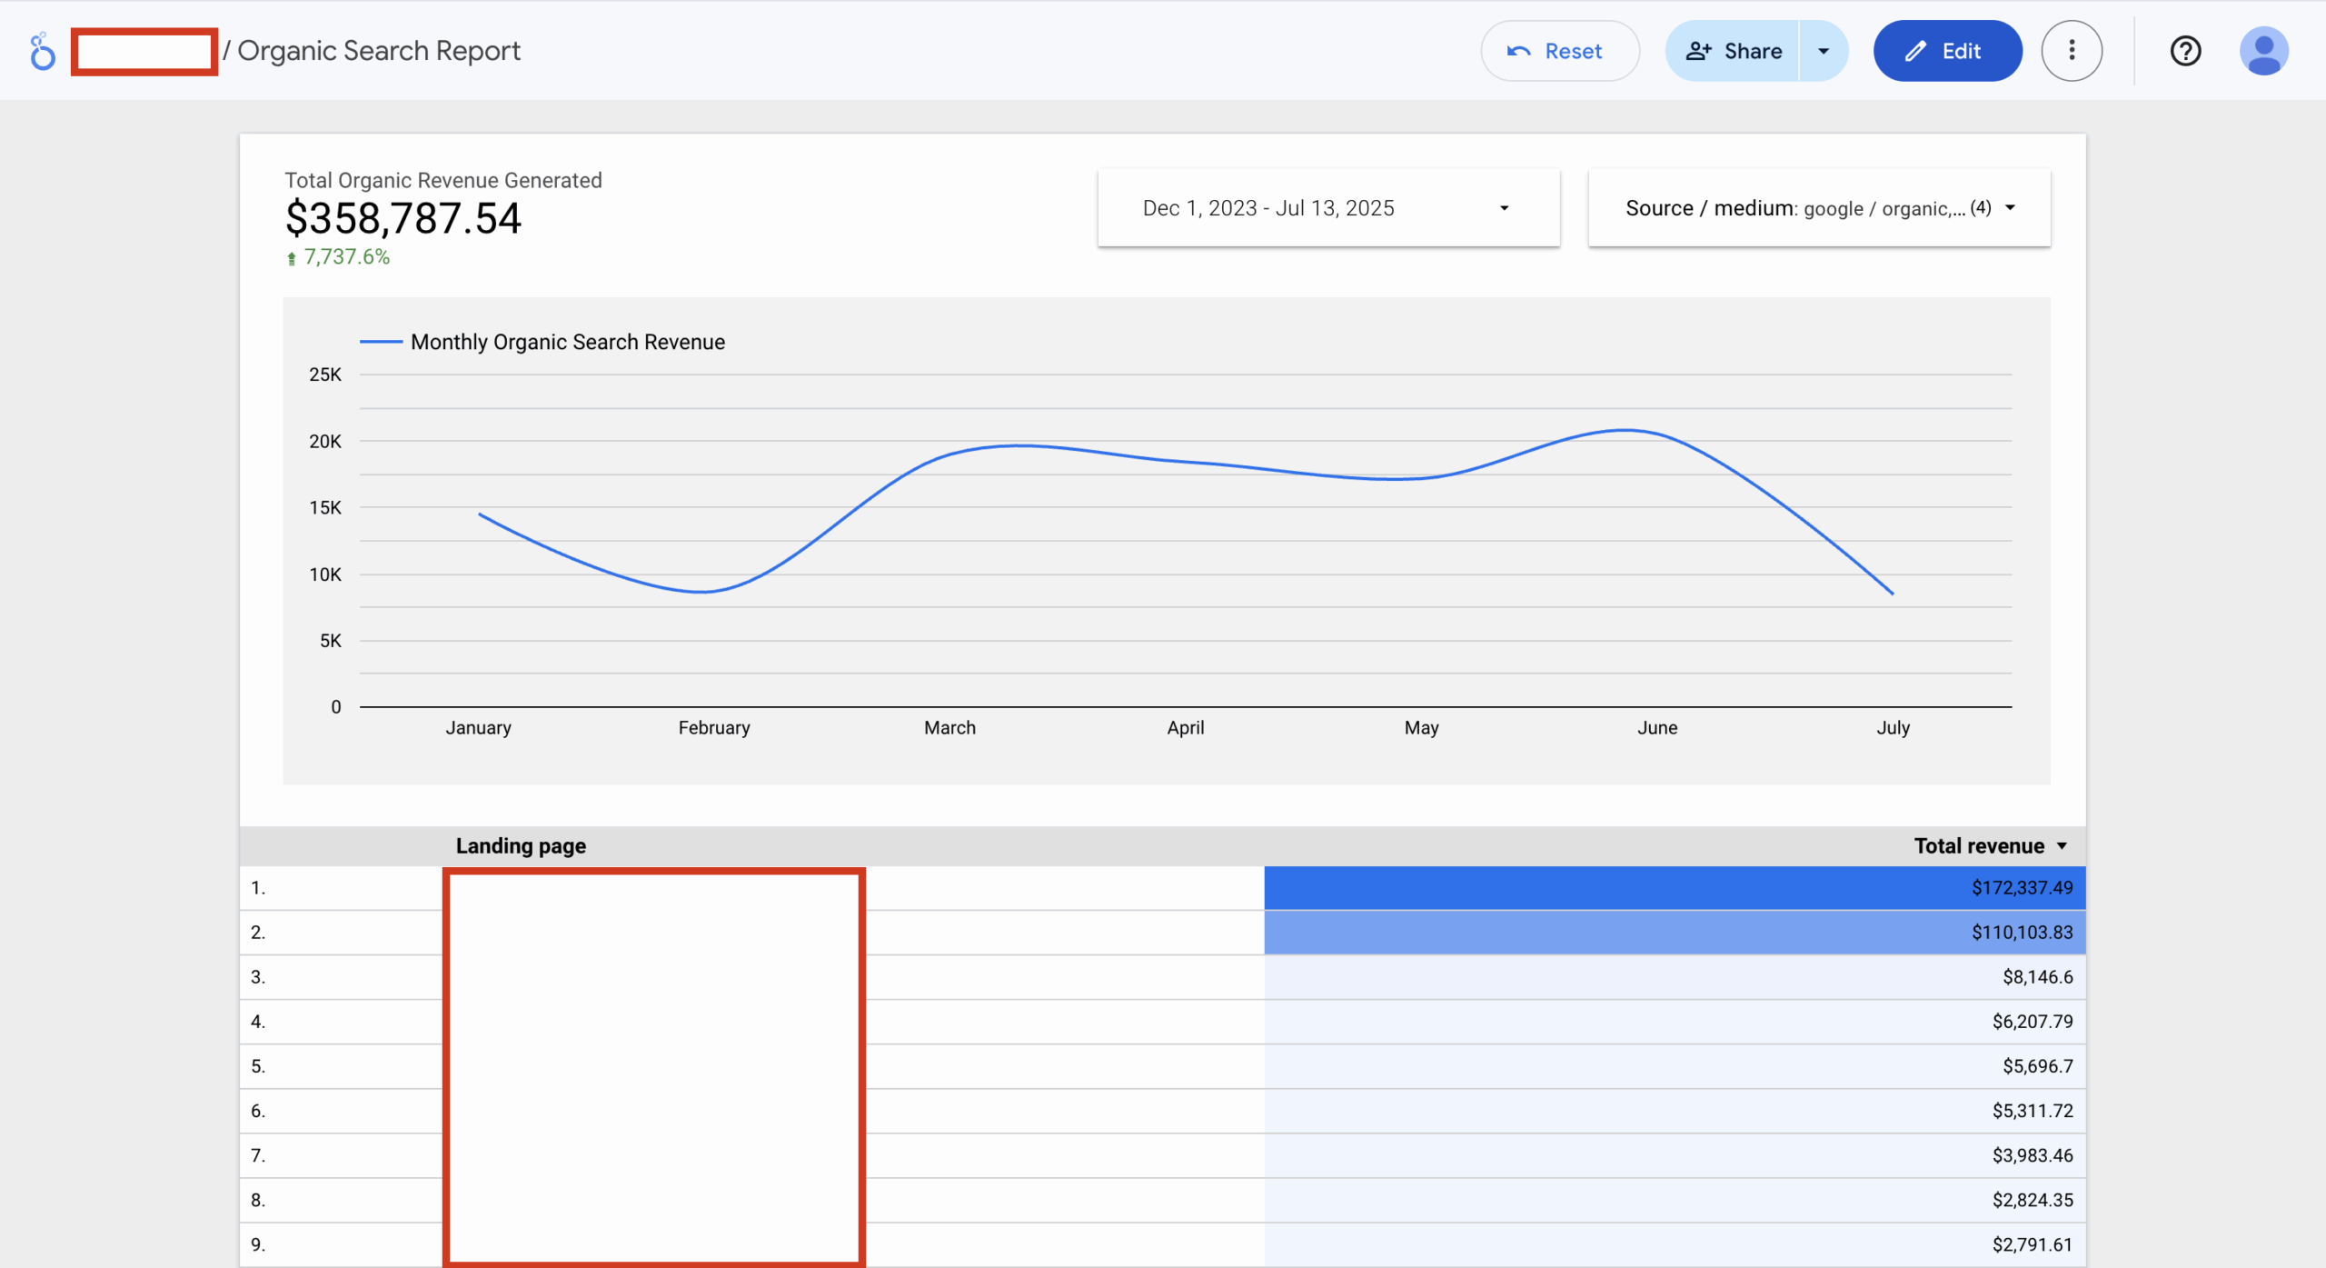Click the Edit pencil button
This screenshot has width=2326, height=1268.
tap(1947, 51)
